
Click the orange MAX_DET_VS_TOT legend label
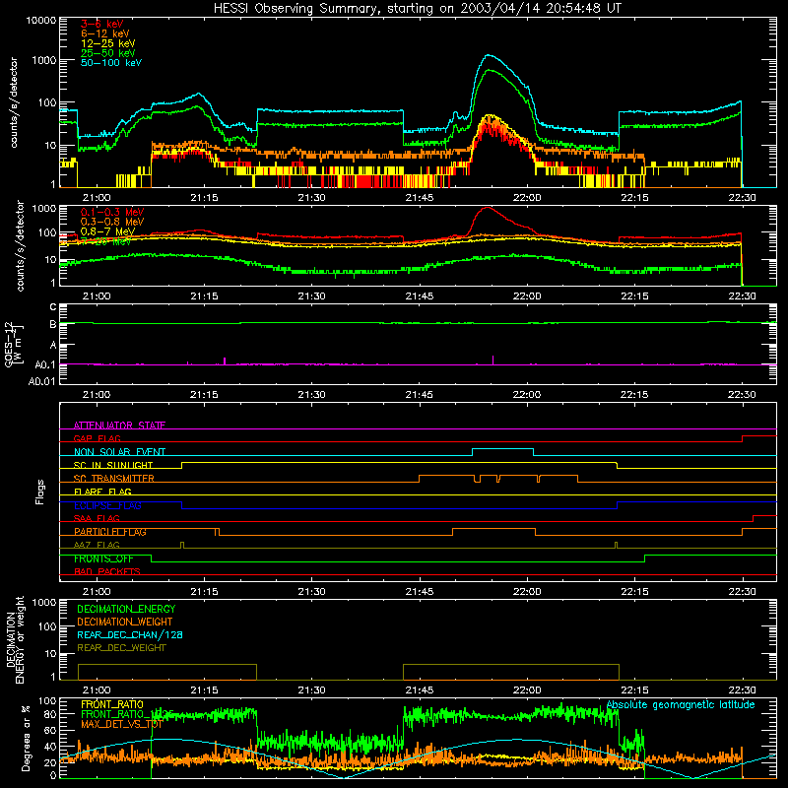tap(121, 724)
